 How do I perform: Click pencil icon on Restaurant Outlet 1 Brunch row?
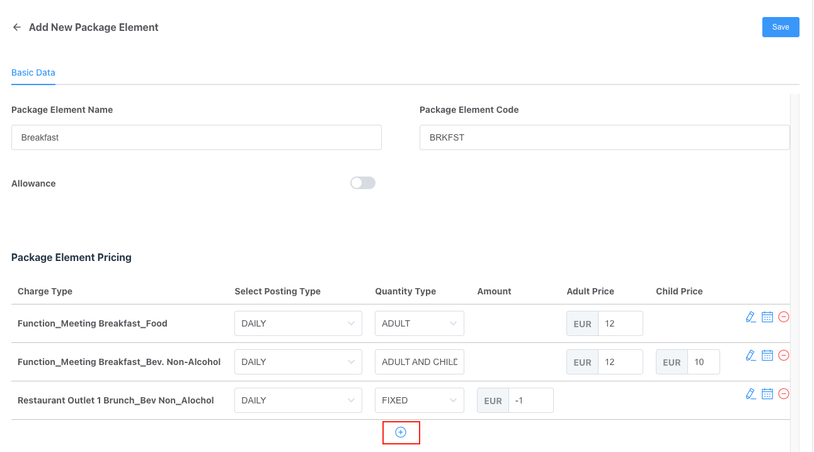coord(750,394)
